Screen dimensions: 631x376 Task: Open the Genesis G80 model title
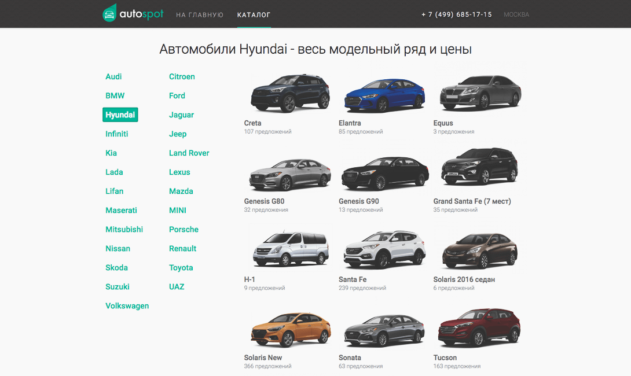[264, 201]
